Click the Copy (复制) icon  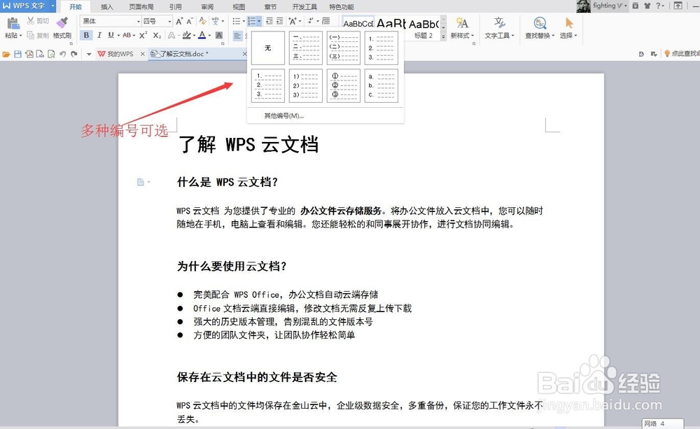(x=30, y=35)
